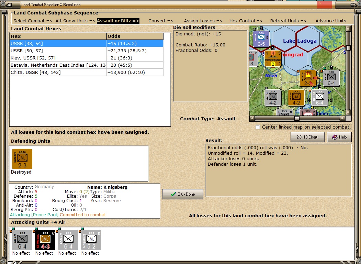Viewport: 361px width, 264px height.
Task: Select the Batavia, Netherlands East Indies row
Action: coord(87,65)
